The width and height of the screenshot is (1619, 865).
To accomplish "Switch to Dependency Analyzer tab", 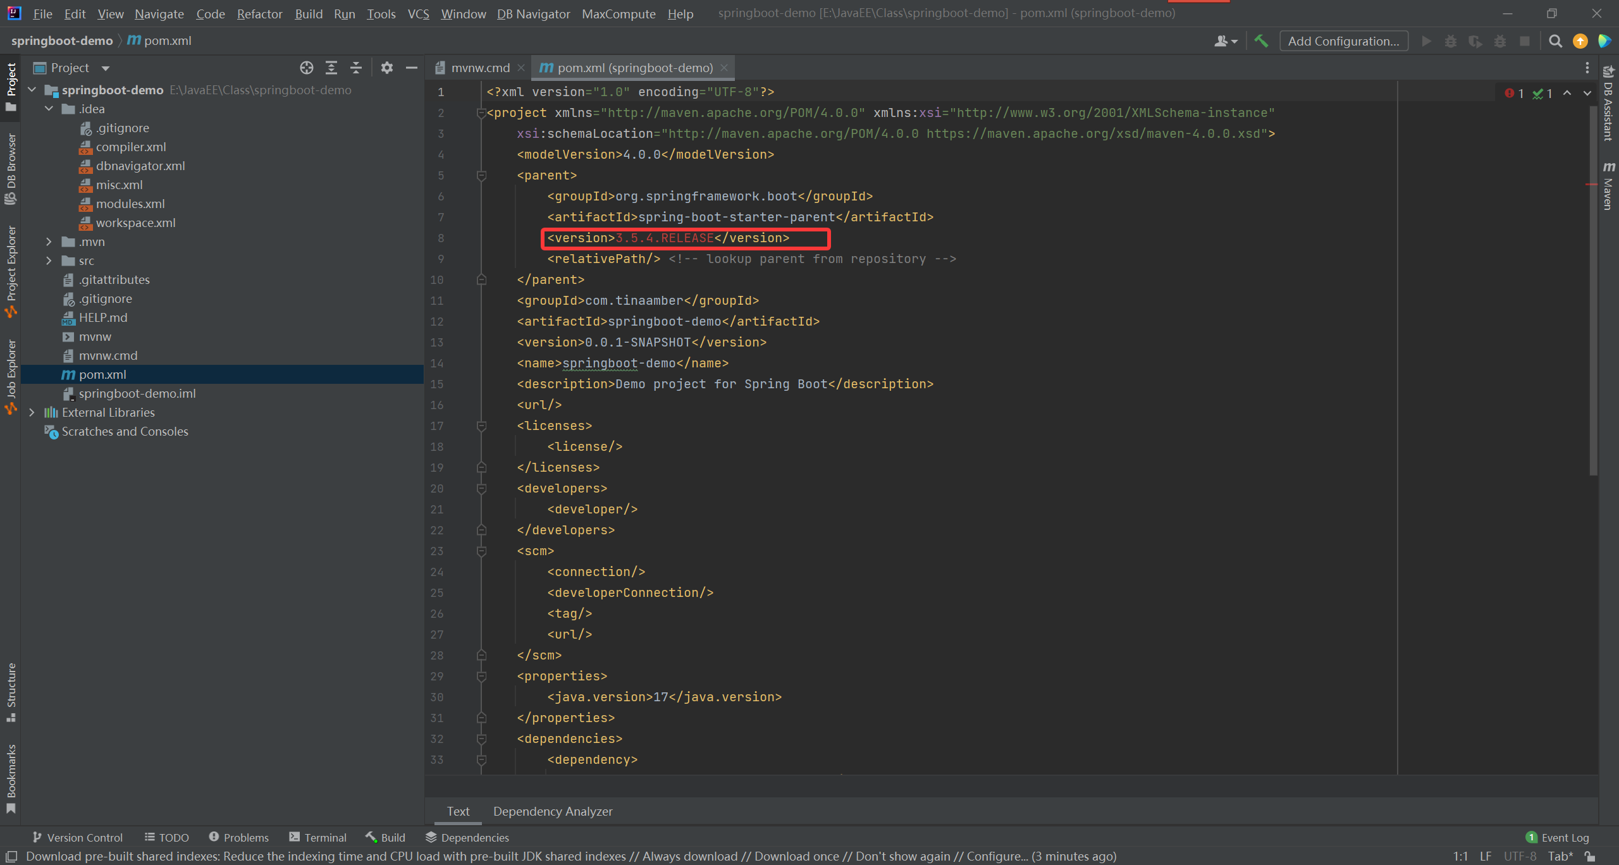I will click(553, 811).
